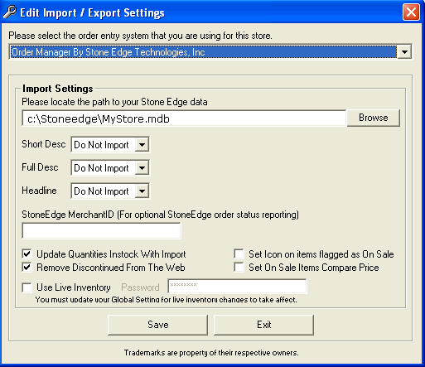Screen dimensions: 425x367
Task: Click the Browse button
Action: tap(374, 118)
